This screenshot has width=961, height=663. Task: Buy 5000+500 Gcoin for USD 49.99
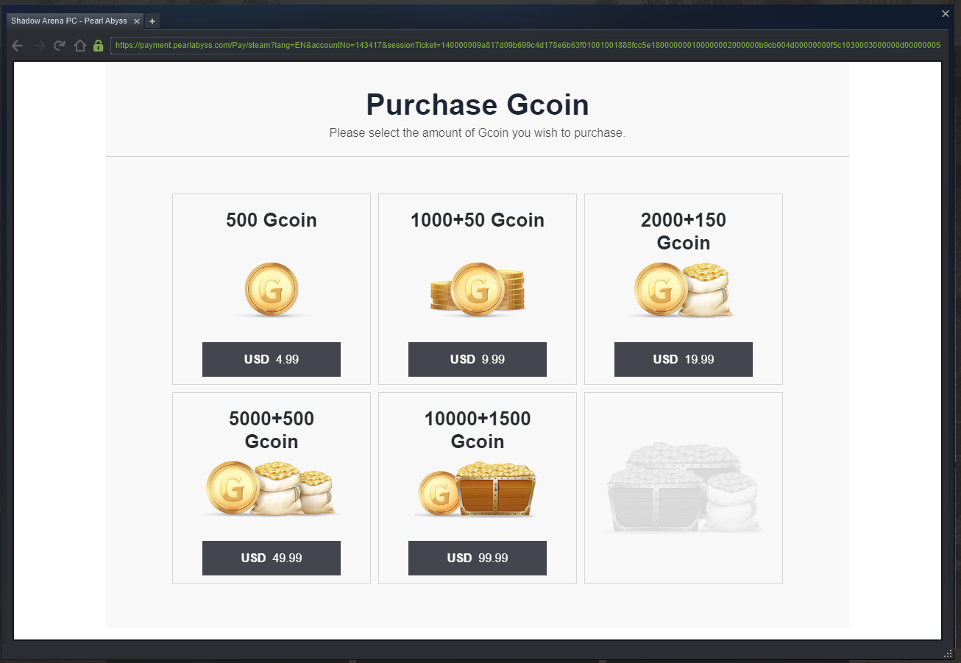pyautogui.click(x=272, y=558)
